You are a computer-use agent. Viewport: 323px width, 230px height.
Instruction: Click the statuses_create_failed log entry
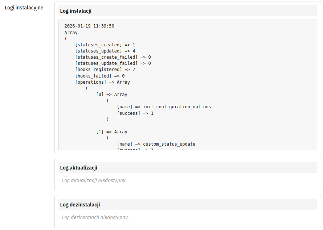pyautogui.click(x=113, y=57)
